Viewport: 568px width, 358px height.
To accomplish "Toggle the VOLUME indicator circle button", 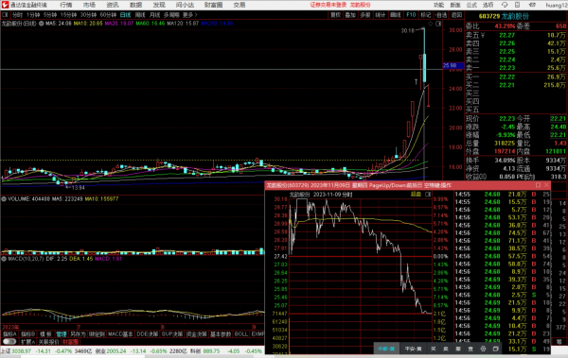I will pos(4,199).
